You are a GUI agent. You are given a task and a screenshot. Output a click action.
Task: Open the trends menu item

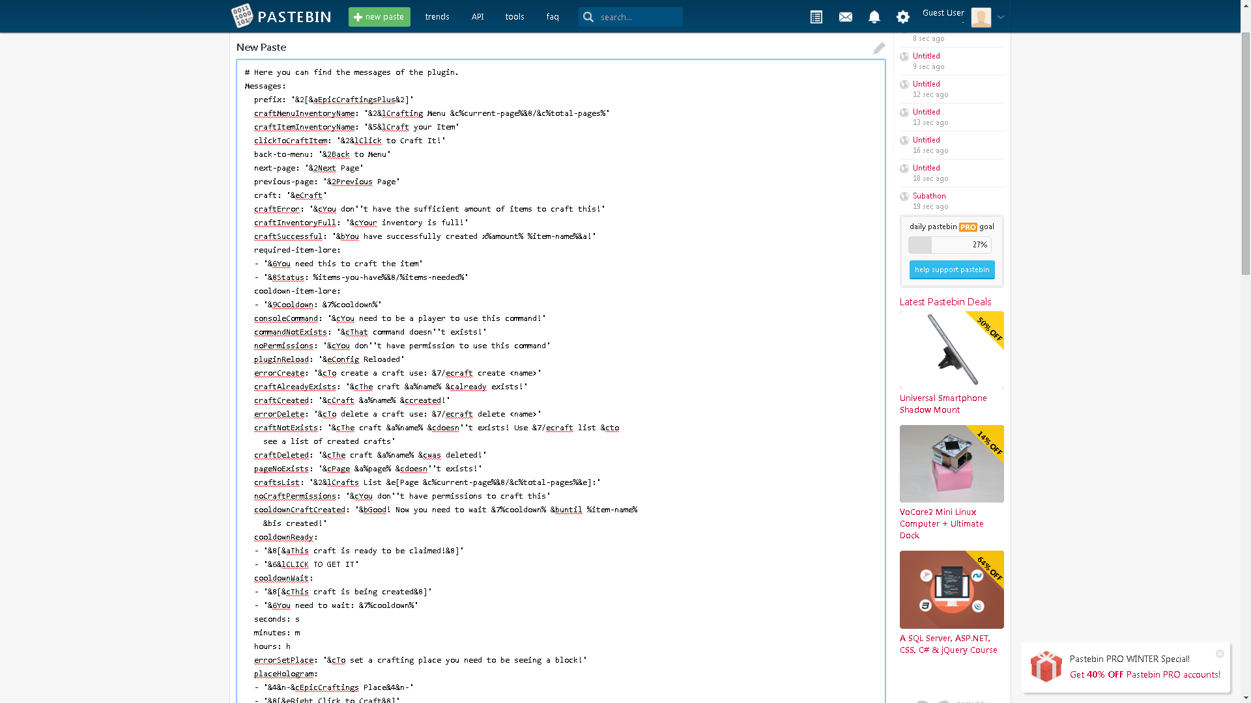click(x=437, y=17)
